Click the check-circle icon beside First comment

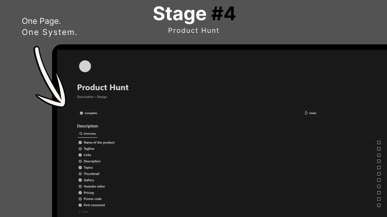[x=80, y=205]
